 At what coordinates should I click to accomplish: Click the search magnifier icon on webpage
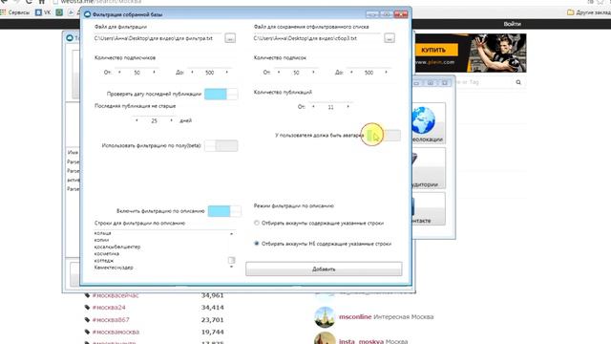518,82
